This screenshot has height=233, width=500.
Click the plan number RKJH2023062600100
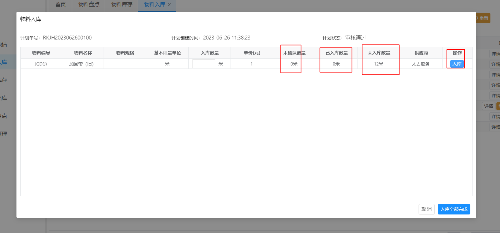coord(67,38)
